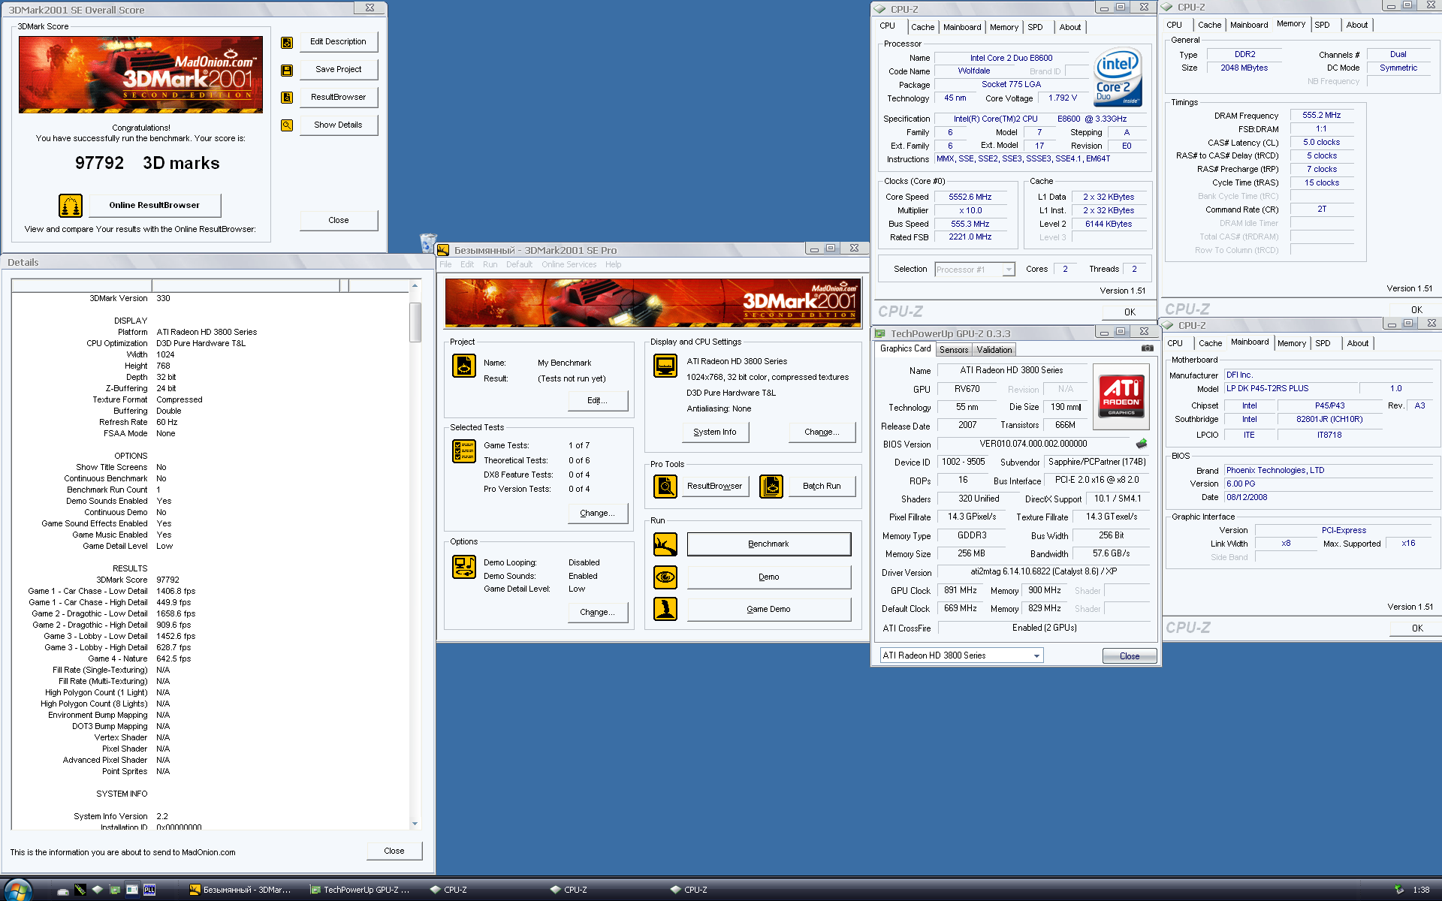
Task: Launch the memory stick tool from quick launch
Action: (80, 890)
